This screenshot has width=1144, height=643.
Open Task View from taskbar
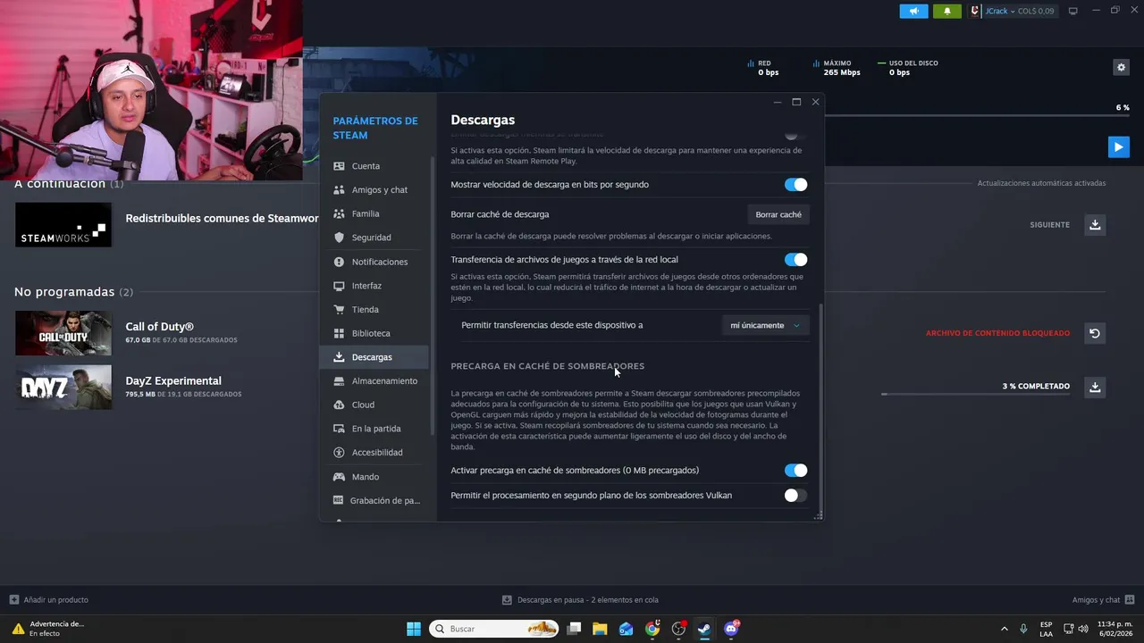[x=574, y=629]
